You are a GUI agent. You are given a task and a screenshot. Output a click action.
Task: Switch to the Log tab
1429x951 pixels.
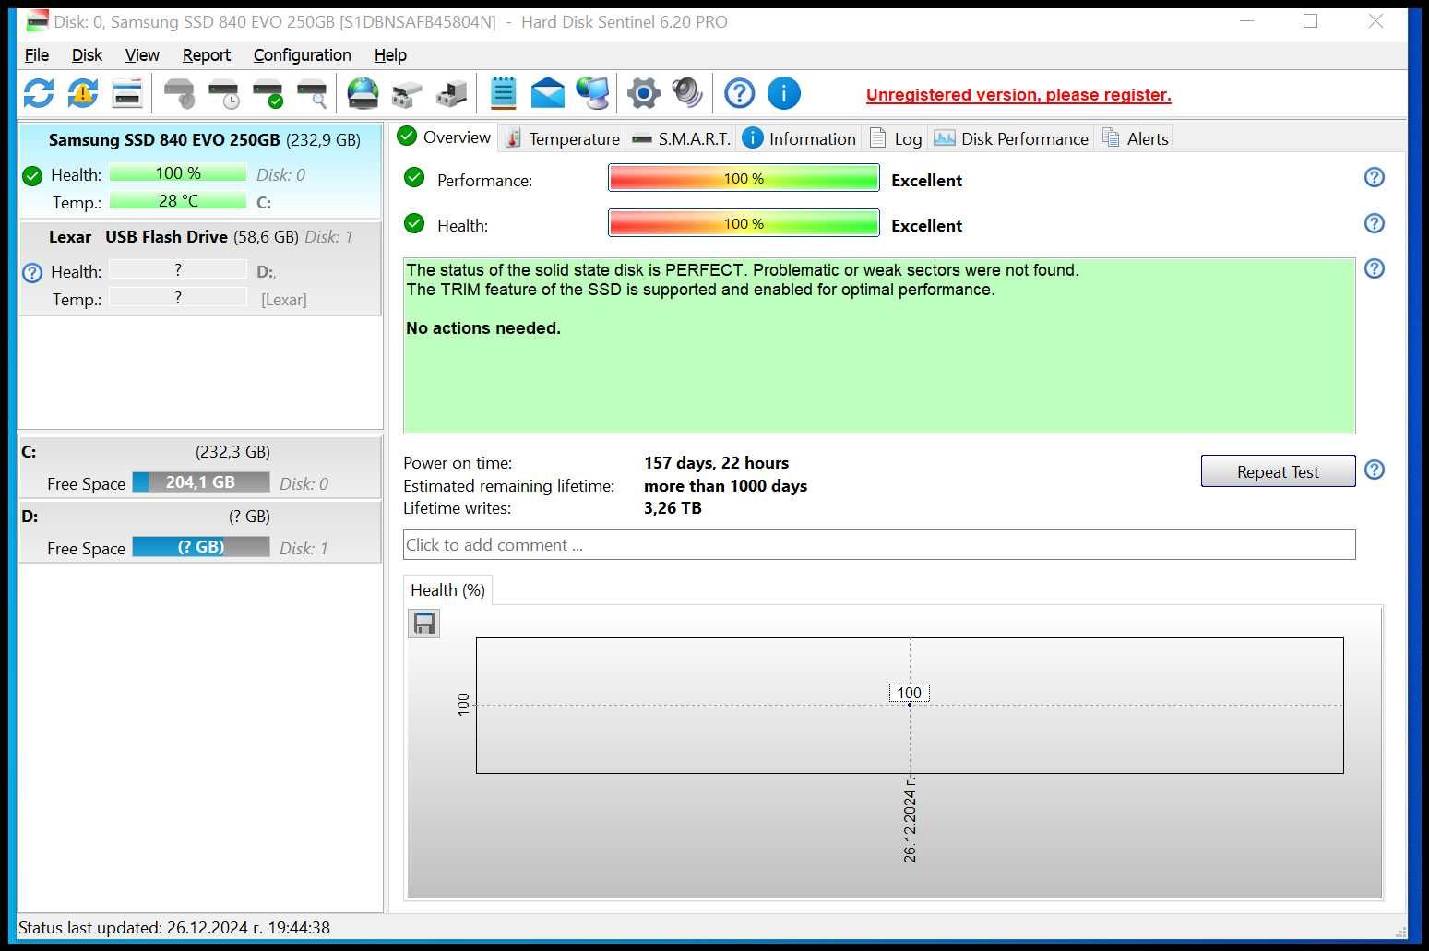point(896,138)
